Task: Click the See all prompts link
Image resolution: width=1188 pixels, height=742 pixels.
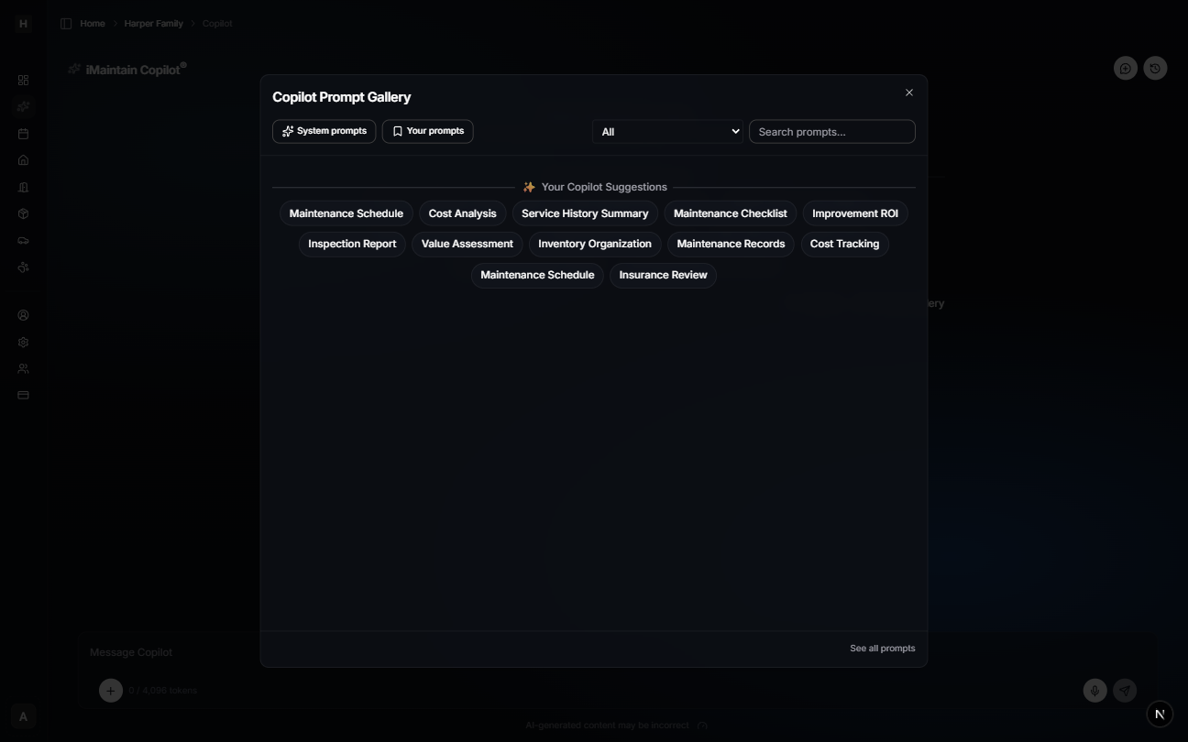Action: coord(882,648)
